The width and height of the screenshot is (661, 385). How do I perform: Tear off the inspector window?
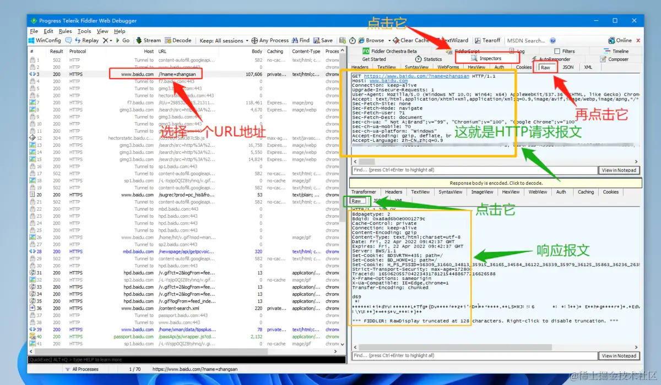tap(487, 40)
